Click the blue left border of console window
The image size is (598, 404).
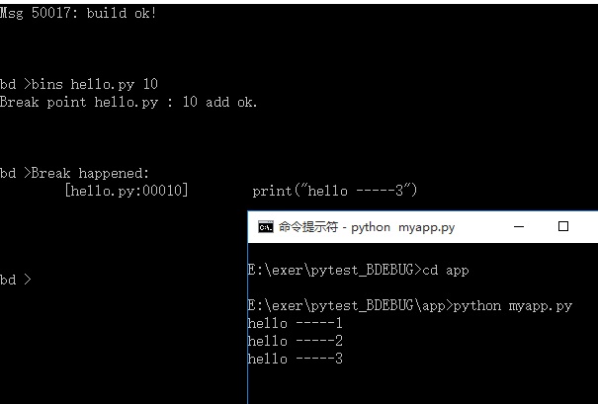(x=248, y=324)
